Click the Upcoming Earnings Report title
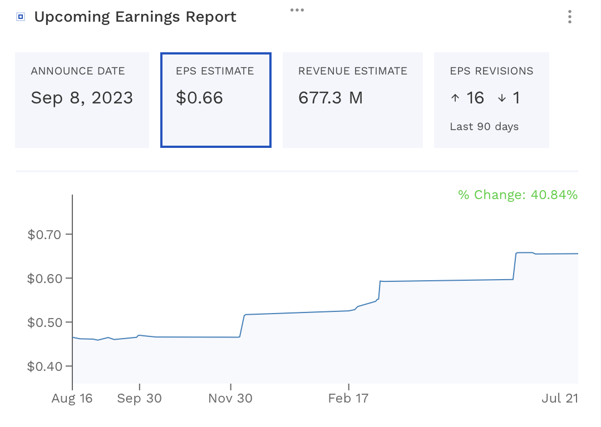The image size is (601, 427). pyautogui.click(x=135, y=17)
